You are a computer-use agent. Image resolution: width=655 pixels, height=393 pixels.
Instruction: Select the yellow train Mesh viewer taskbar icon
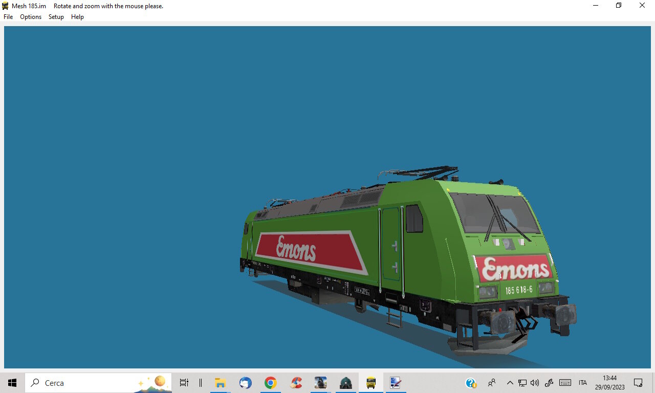click(x=371, y=383)
